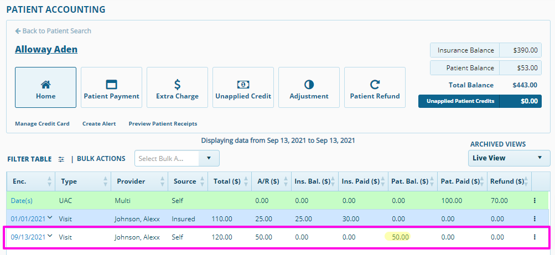Click Manage Credit Card link
This screenshot has height=255, width=555.
pos(42,124)
